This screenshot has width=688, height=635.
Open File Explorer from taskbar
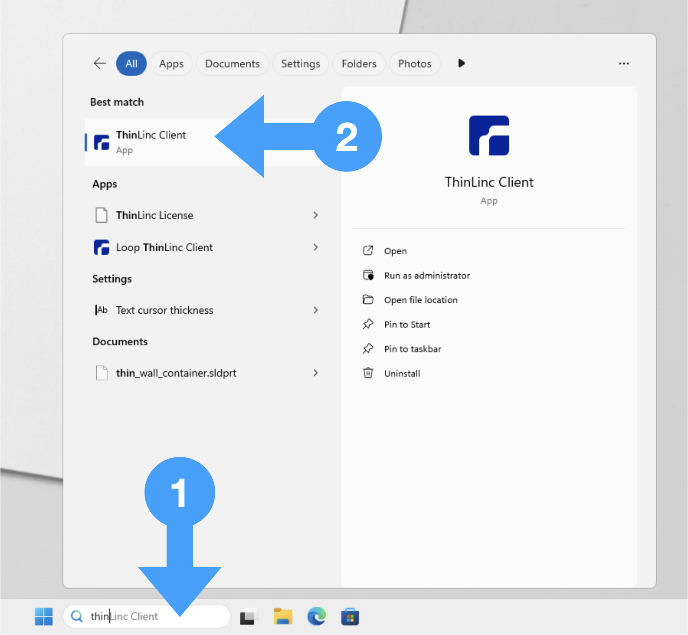283,616
